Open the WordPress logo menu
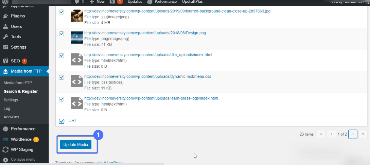This screenshot has height=165, width=370. 6,2
